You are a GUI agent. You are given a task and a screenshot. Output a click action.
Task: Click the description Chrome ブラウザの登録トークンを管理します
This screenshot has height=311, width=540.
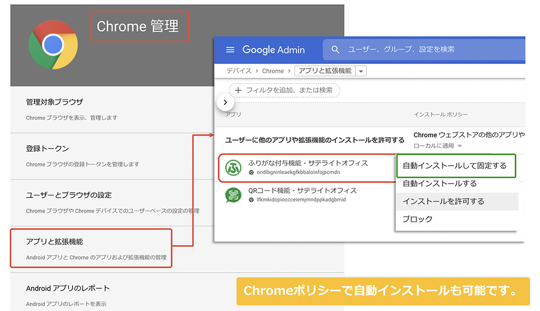[83, 164]
